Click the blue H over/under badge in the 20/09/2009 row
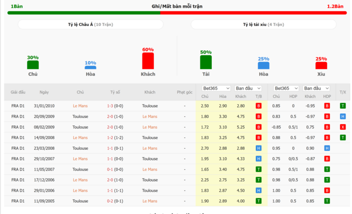 (343, 116)
